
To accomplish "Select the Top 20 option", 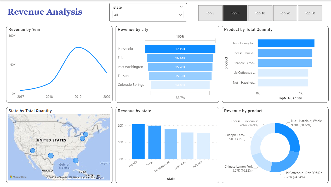I will coord(285,13).
